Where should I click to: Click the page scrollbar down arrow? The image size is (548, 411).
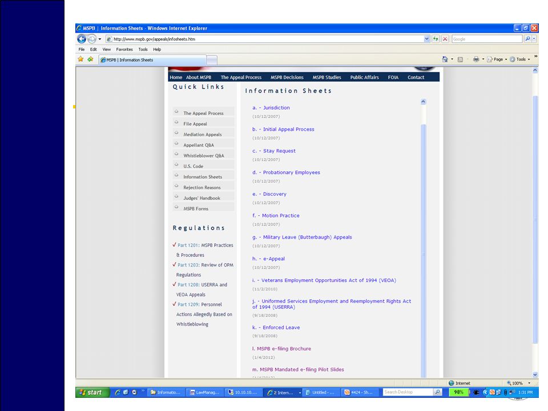[535, 374]
